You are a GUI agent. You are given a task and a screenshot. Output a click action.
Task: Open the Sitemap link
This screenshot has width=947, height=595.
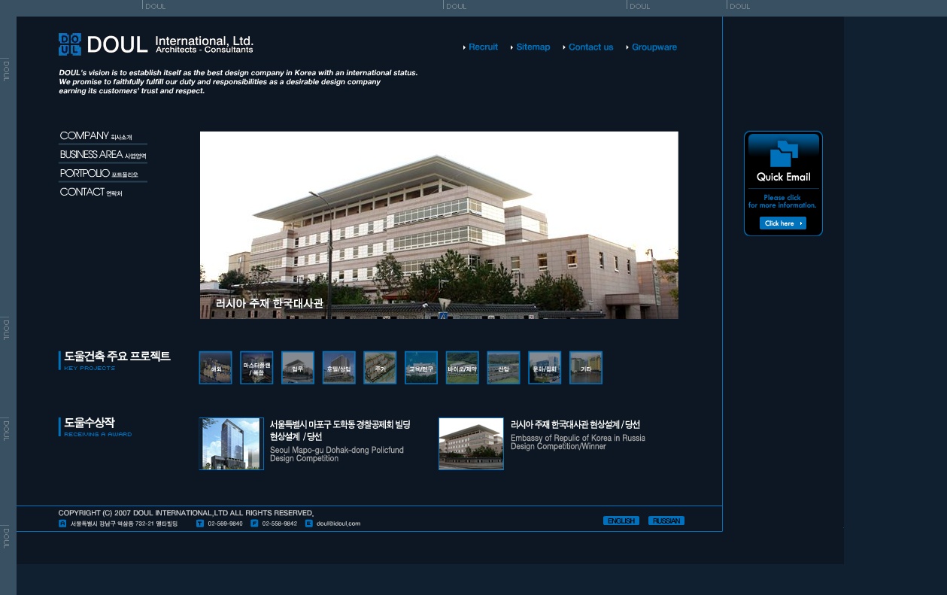pos(533,47)
